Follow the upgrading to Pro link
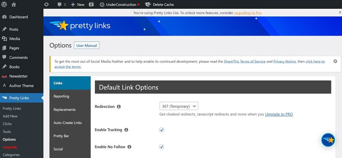Viewport: 342px width, 158px height. point(248,13)
